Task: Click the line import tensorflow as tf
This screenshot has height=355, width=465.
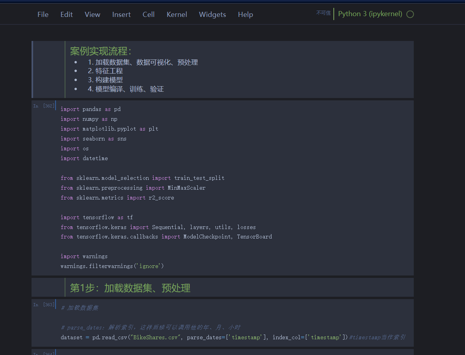Action: tap(97, 217)
